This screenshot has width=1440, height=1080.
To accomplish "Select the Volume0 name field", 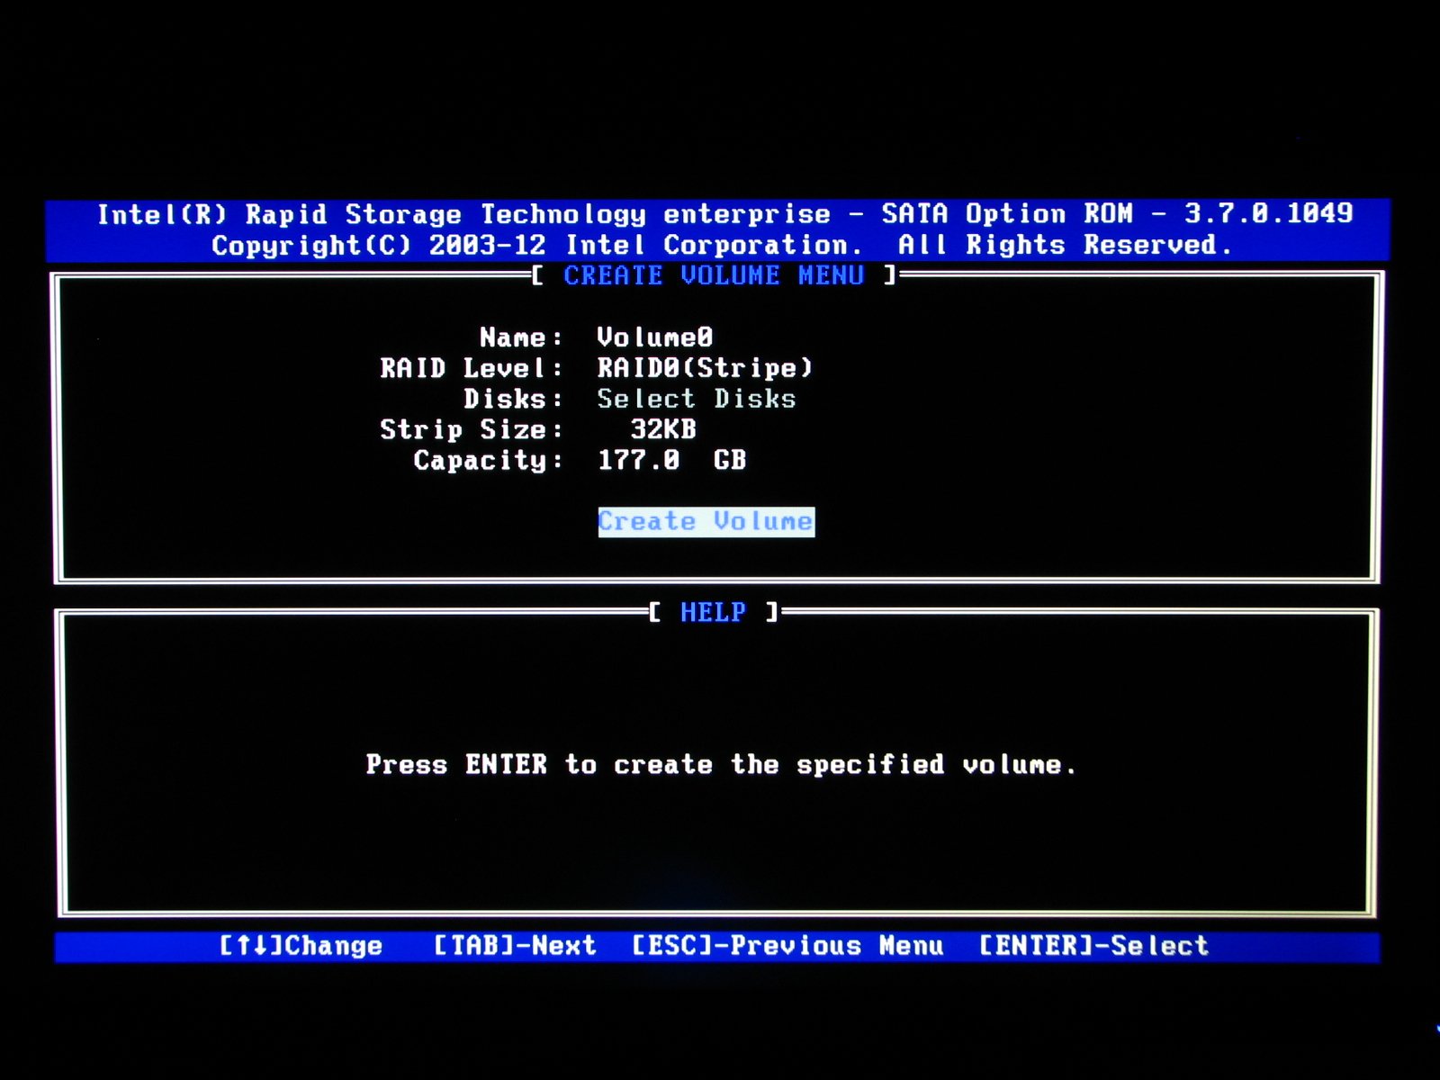I will [x=655, y=337].
